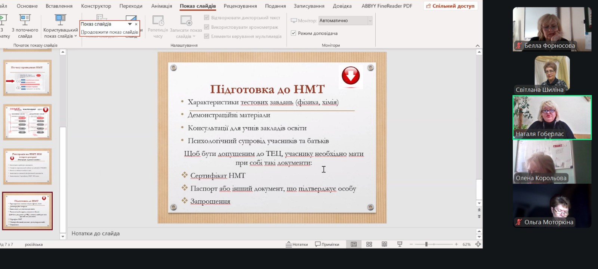Switch to the Рецензування tab
Image resolution: width=598 pixels, height=269 pixels.
click(x=240, y=6)
